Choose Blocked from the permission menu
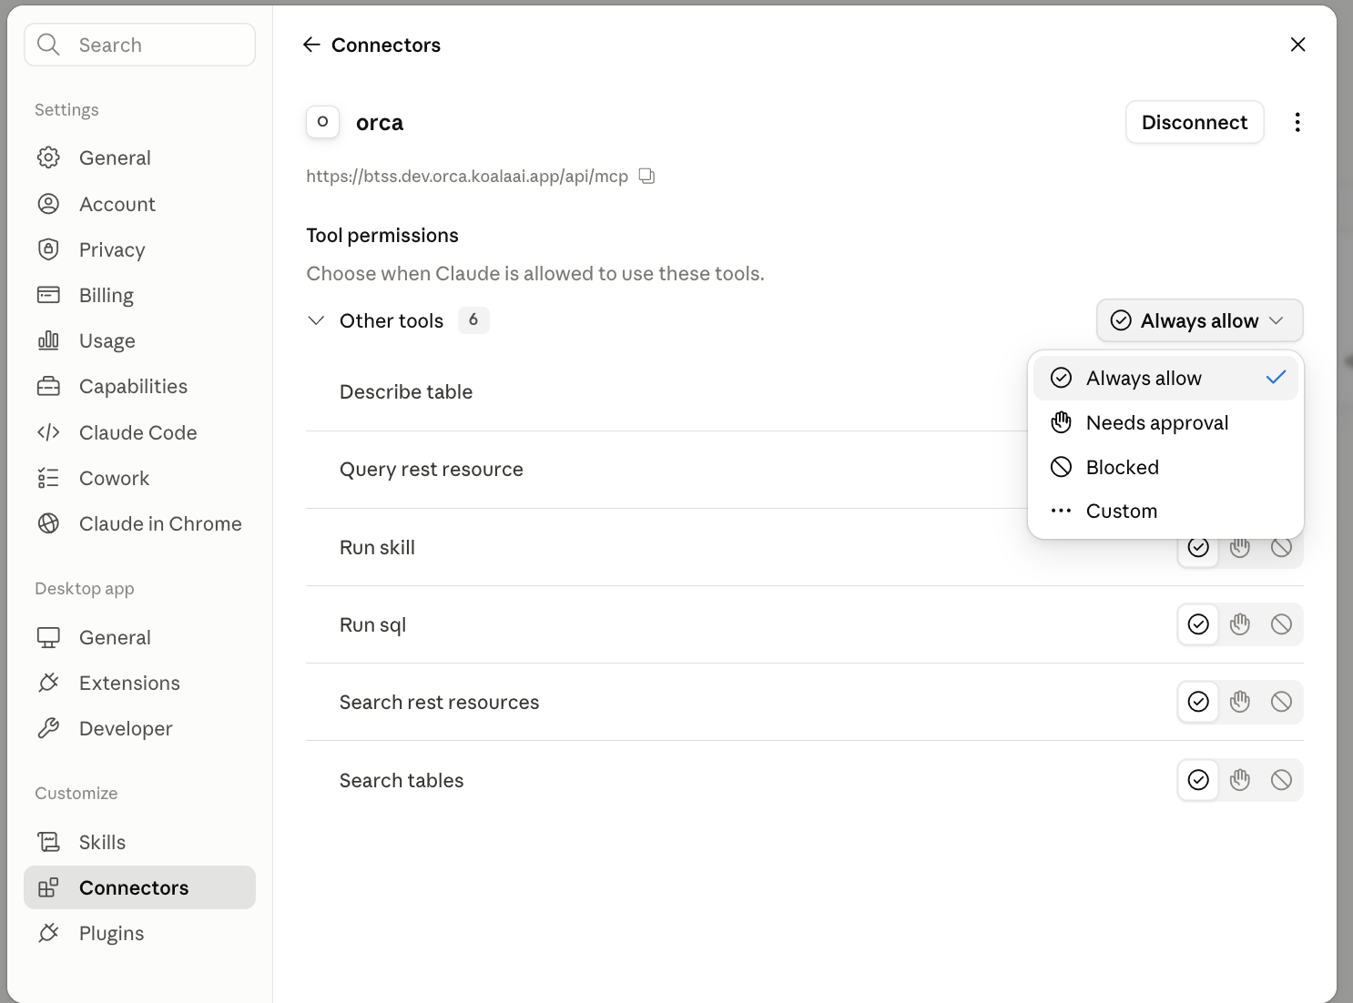The height and width of the screenshot is (1003, 1353). (1165, 467)
